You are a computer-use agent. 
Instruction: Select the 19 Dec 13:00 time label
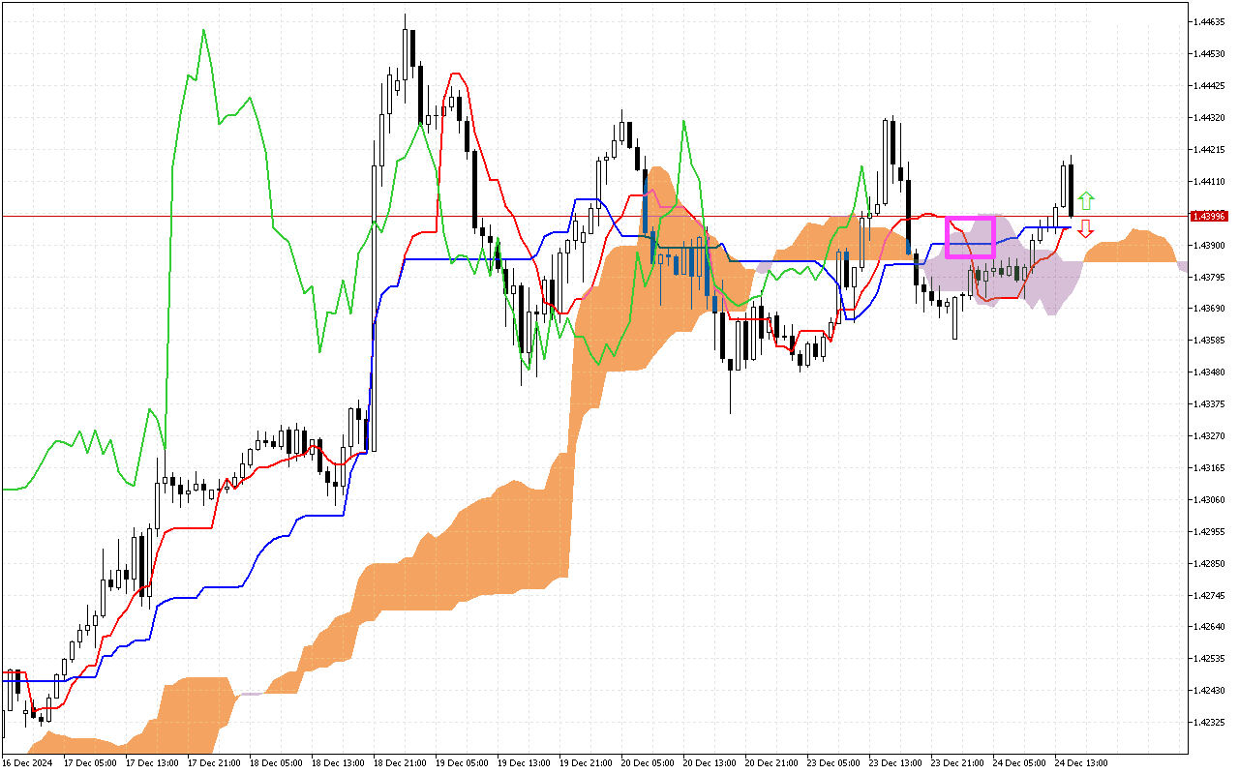[524, 763]
